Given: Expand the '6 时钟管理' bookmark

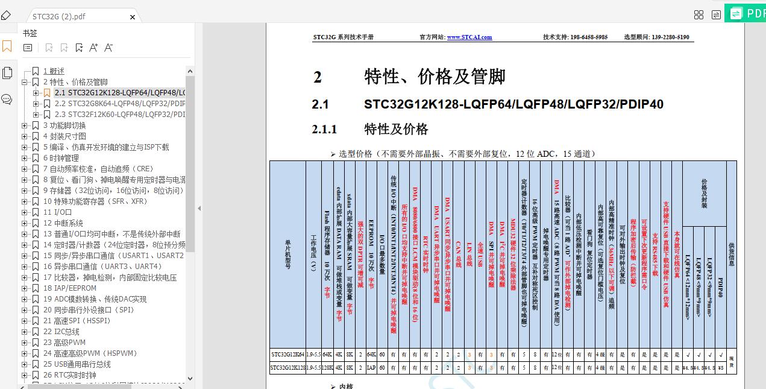Looking at the screenshot, I should click(25, 158).
